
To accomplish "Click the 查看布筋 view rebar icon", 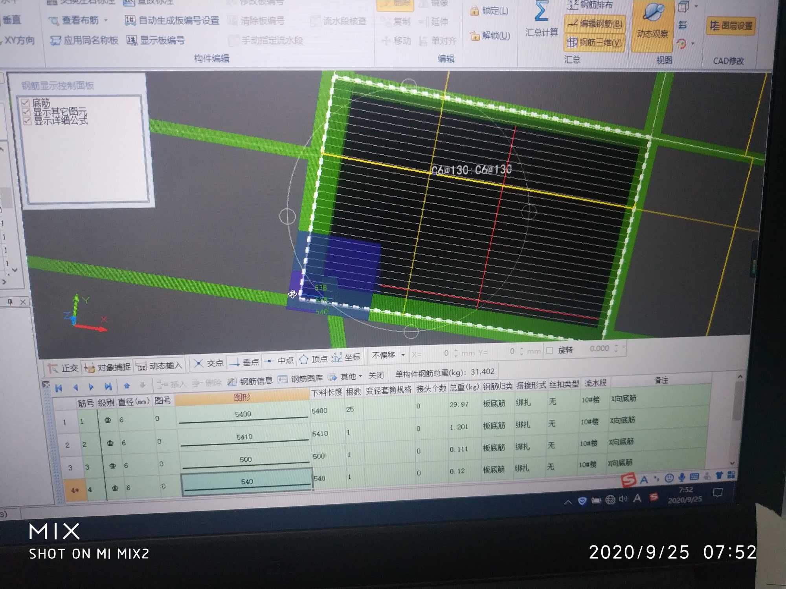I will pos(54,20).
